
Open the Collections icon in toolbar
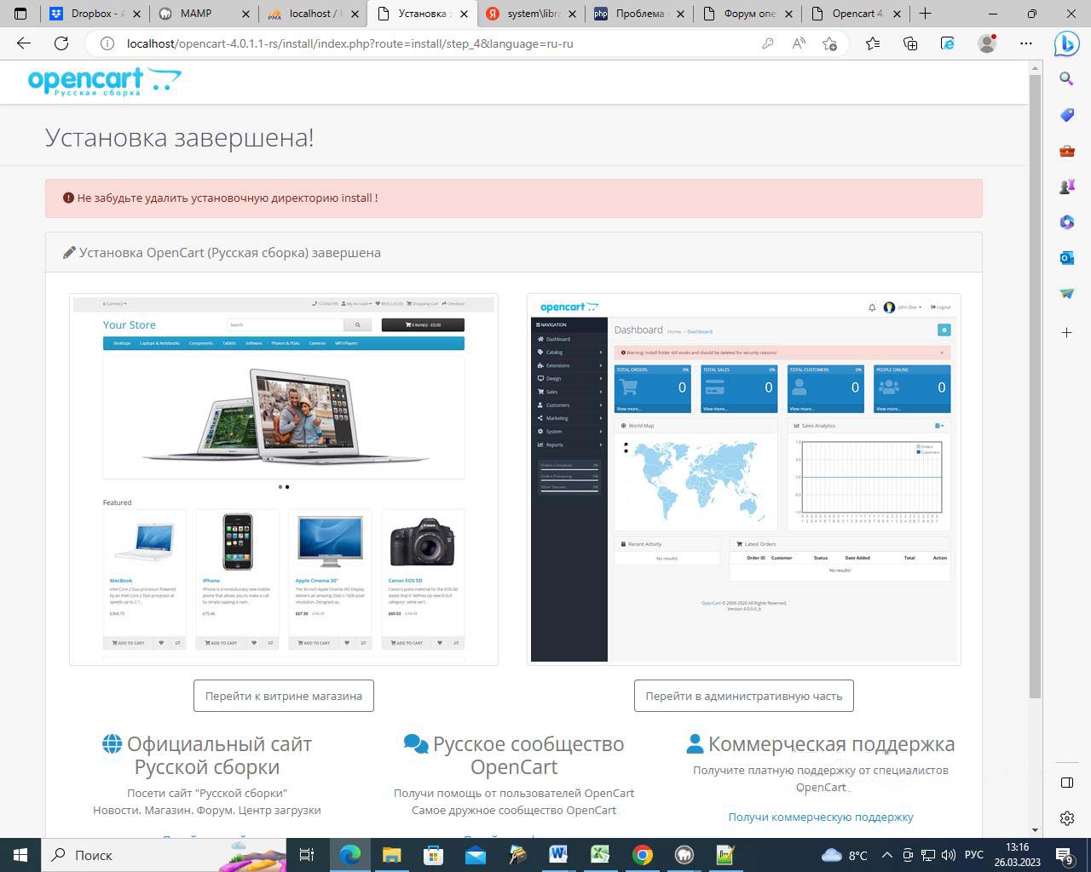click(x=910, y=43)
